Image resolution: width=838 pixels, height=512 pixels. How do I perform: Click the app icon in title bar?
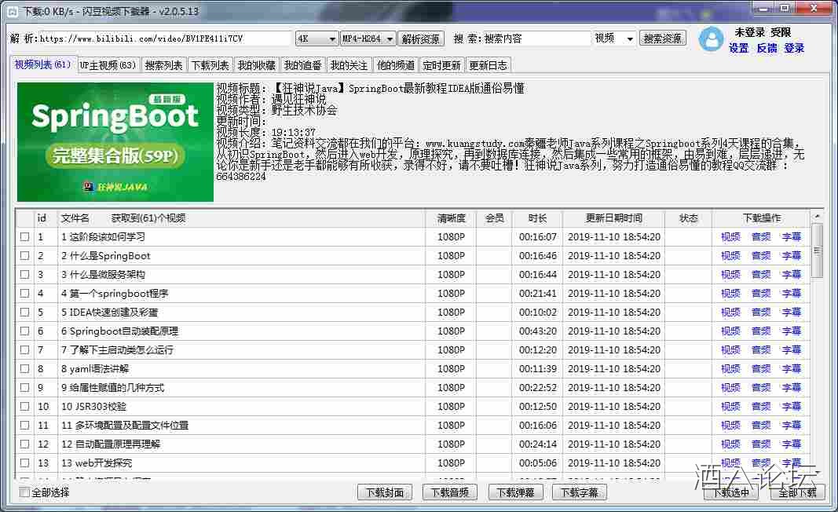tap(13, 11)
